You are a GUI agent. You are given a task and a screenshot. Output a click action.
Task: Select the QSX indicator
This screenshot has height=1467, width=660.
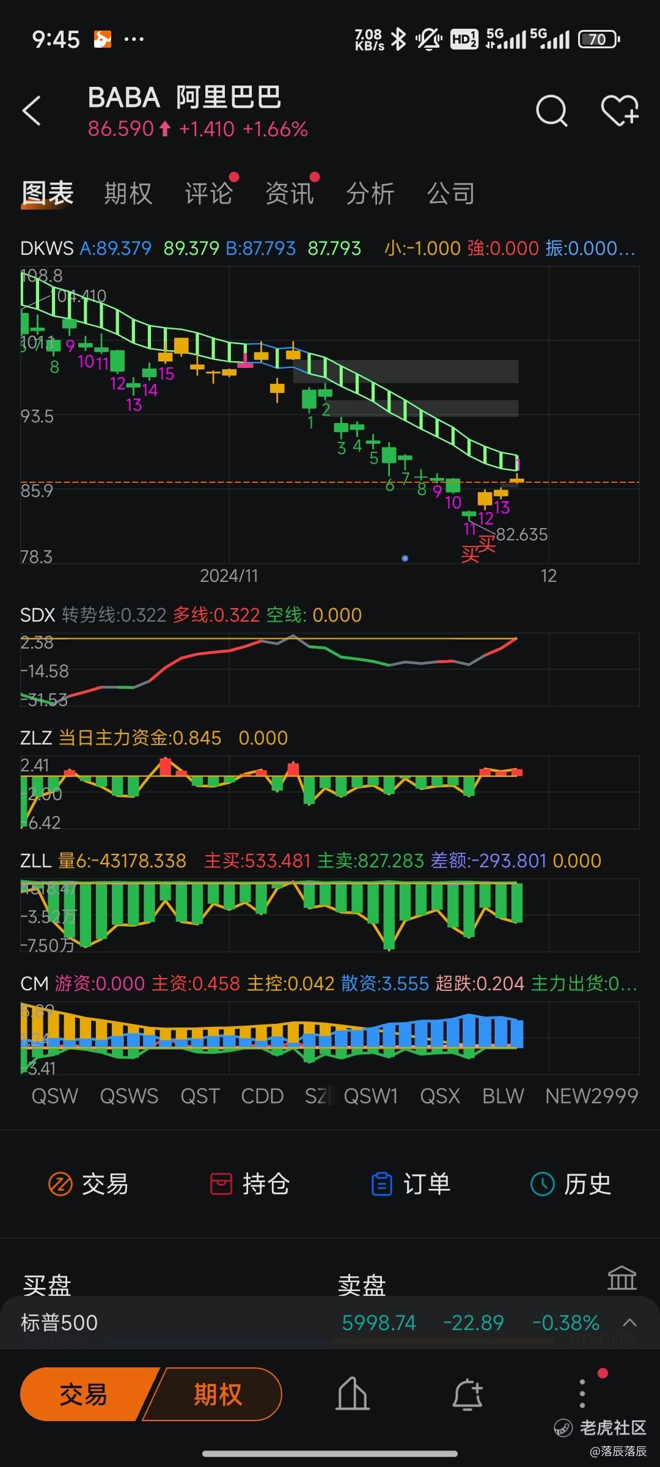pos(440,1096)
